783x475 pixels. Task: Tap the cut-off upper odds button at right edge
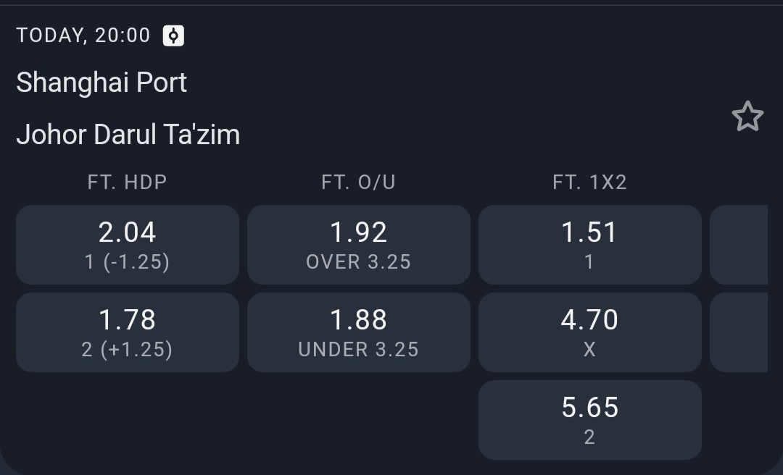coord(739,245)
